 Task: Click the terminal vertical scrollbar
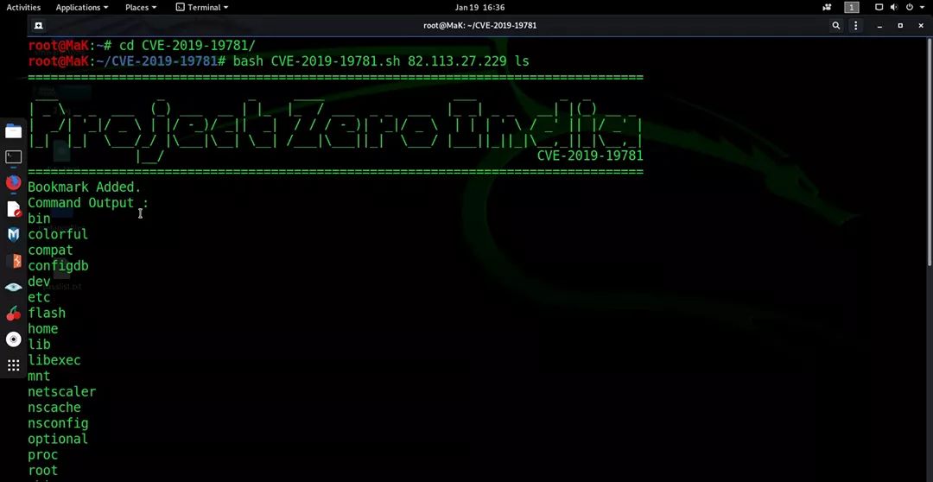[930, 152]
